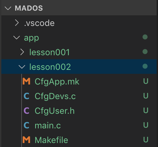The width and height of the screenshot is (158, 147).
Task: Click the git status dot on app folder
Action: [145, 37]
